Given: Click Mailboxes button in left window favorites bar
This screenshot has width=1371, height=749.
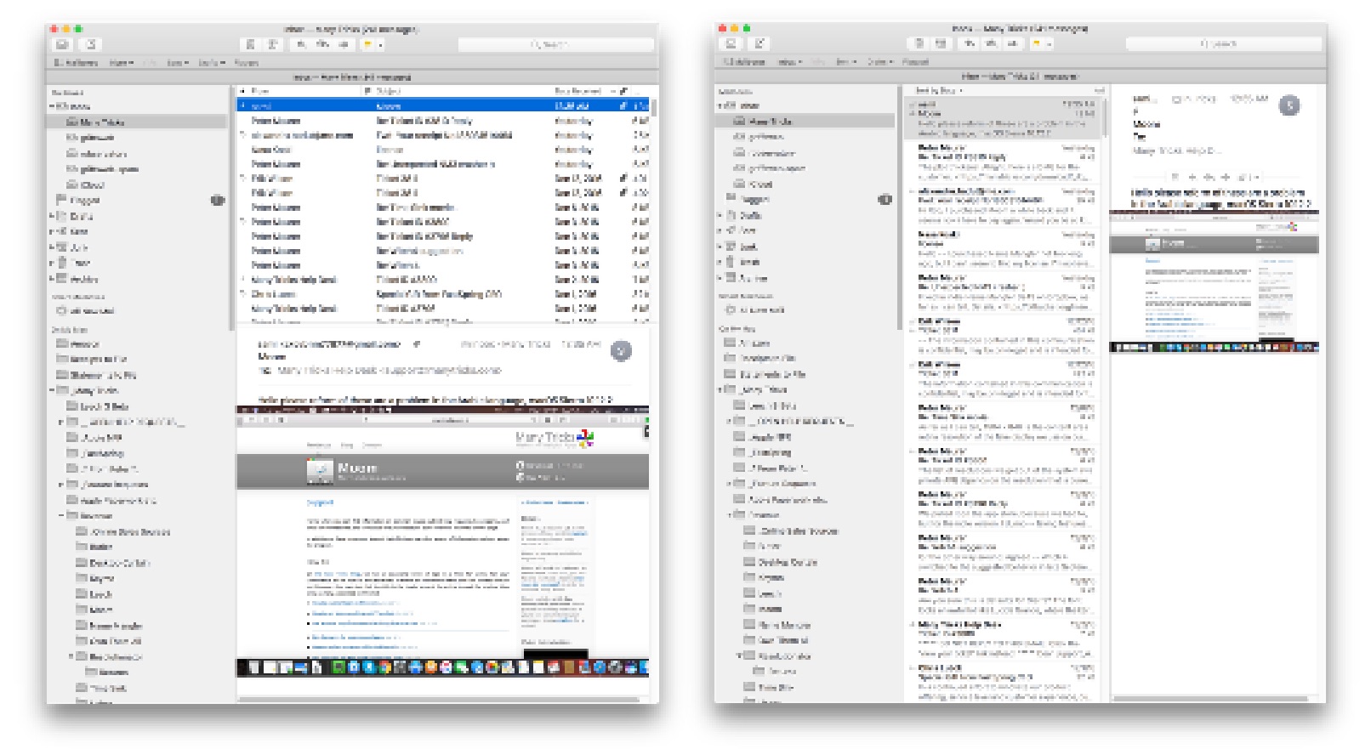Looking at the screenshot, I should pos(76,63).
